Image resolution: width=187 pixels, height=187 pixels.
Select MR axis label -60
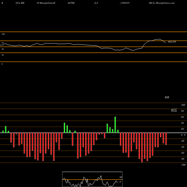coord(183,153)
